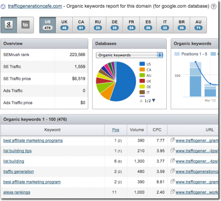Open URL link in the list building tips row
The width and height of the screenshot is (221, 201).
(197, 151)
